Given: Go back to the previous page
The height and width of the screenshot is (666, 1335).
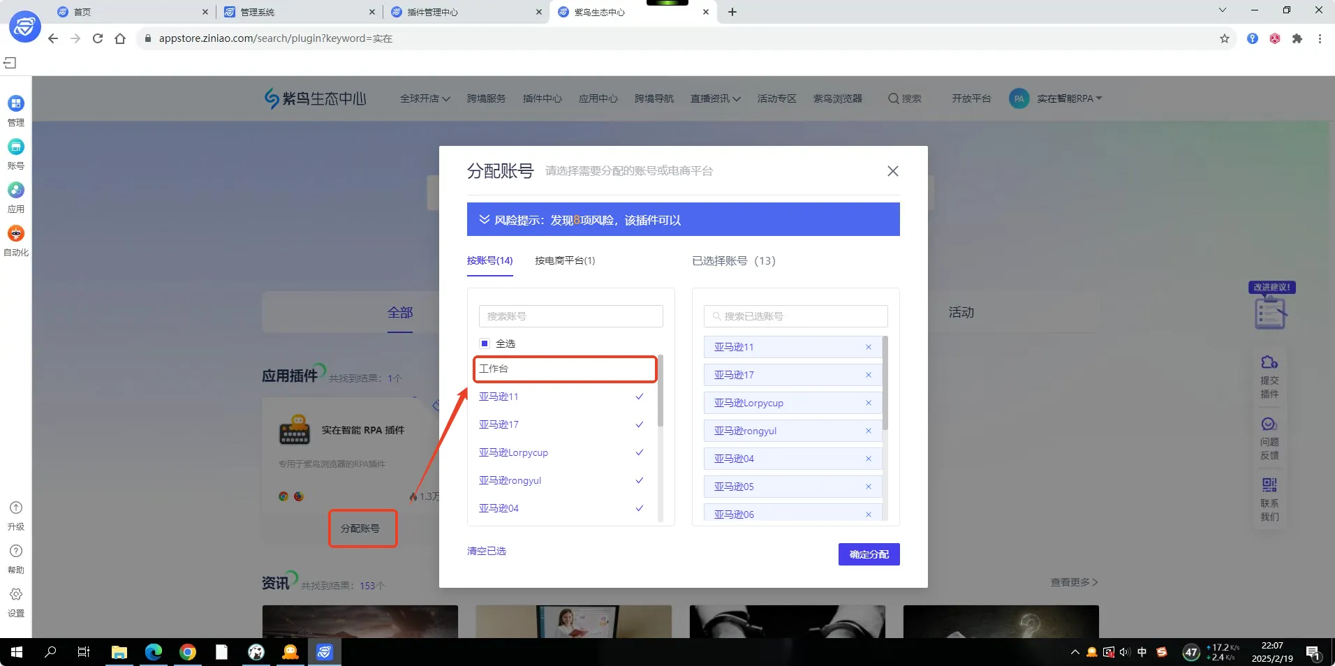Looking at the screenshot, I should 53,38.
